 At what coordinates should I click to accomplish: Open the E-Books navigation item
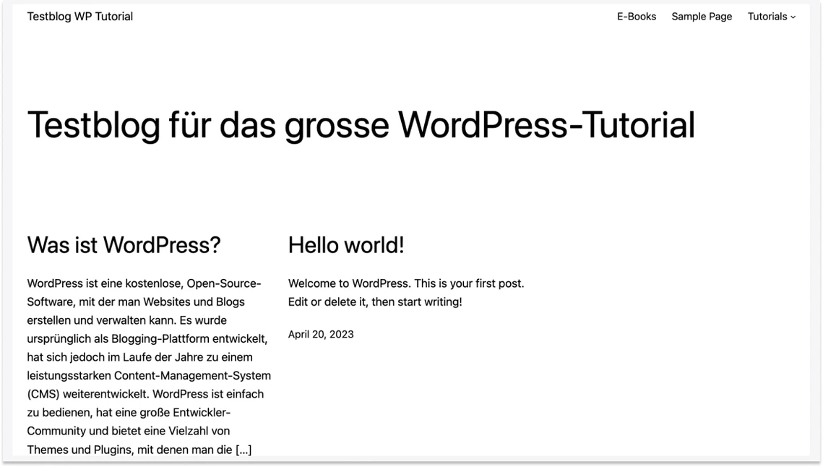[x=636, y=17]
